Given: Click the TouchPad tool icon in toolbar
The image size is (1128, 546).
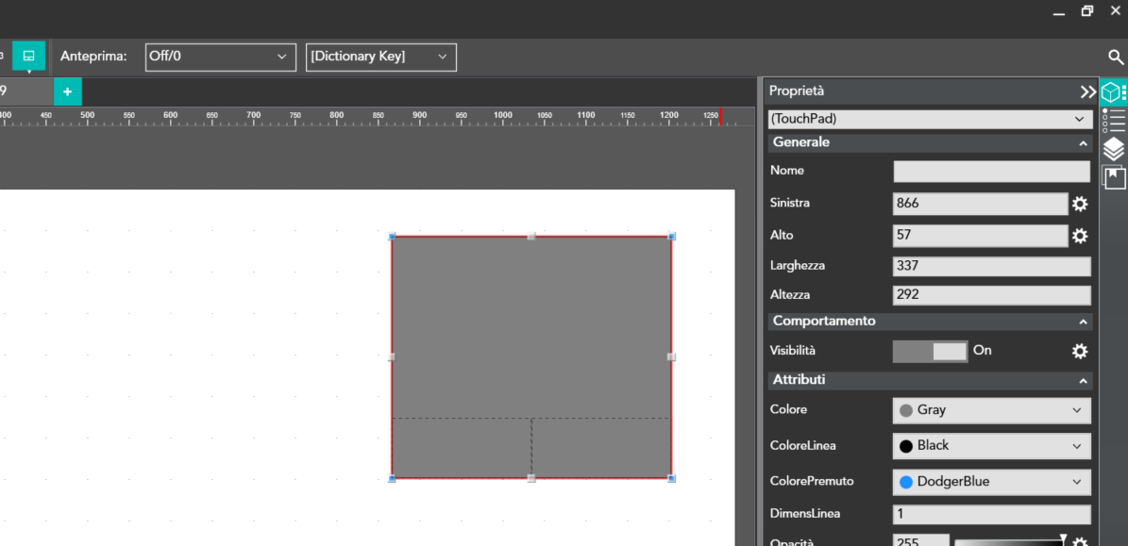Looking at the screenshot, I should (x=28, y=56).
